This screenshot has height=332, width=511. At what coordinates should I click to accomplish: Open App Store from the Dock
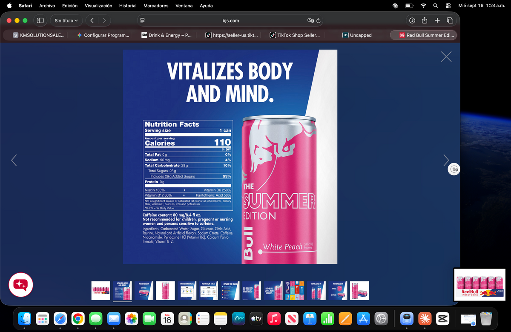(x=363, y=318)
